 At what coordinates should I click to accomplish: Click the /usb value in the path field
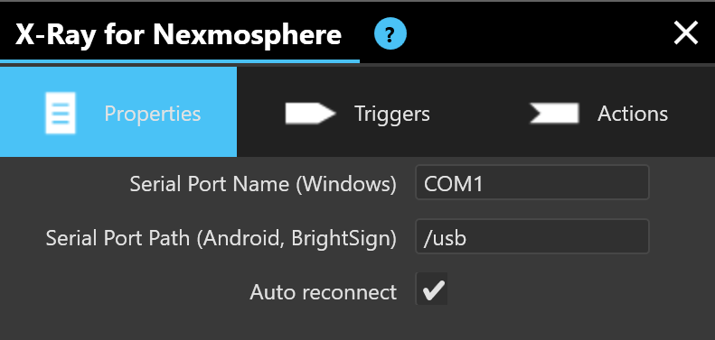[445, 238]
